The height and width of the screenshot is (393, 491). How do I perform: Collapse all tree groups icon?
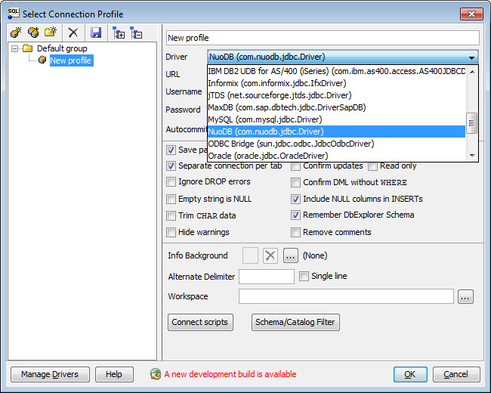136,32
